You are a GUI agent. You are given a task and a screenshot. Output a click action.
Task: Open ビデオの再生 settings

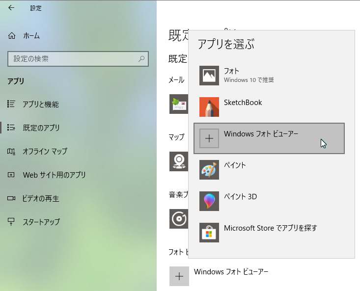(x=41, y=198)
